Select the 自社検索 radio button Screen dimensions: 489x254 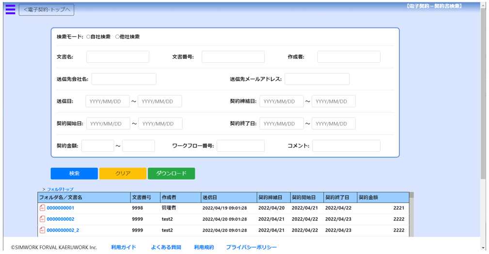(x=88, y=37)
